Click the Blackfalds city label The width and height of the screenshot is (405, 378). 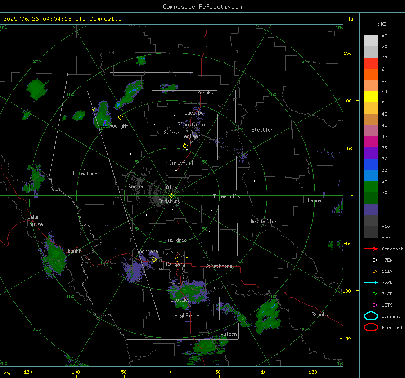point(191,125)
